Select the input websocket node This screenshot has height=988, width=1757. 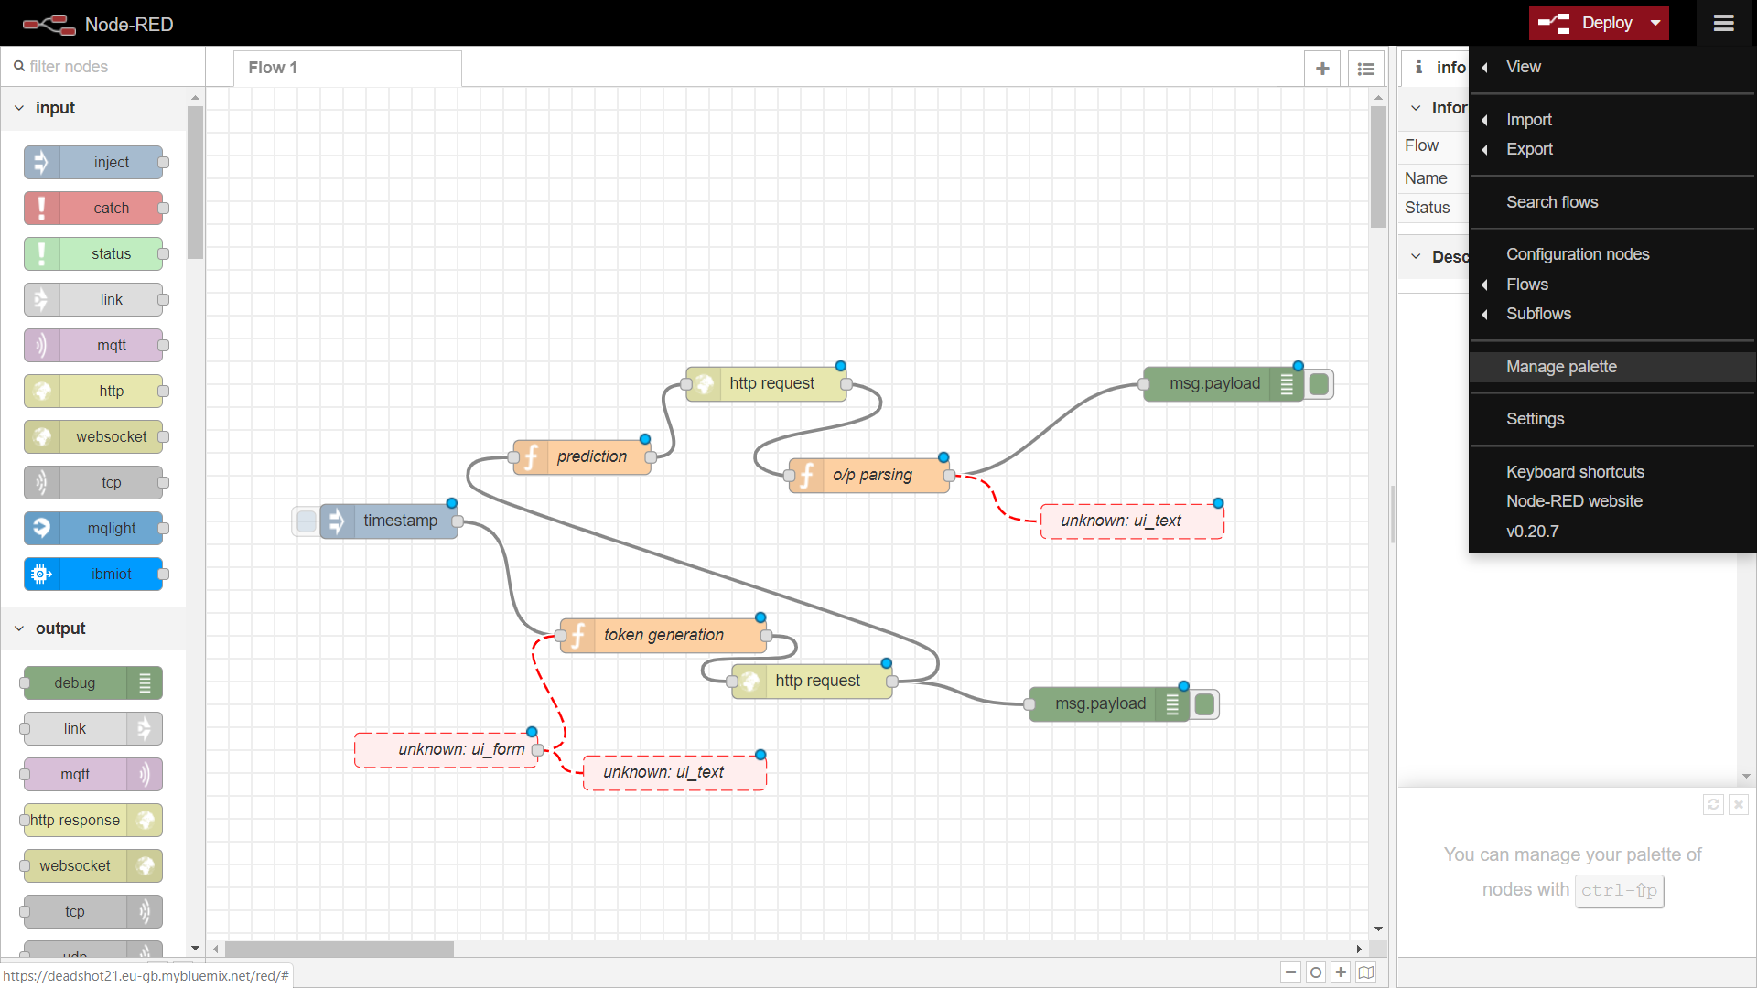(x=93, y=437)
